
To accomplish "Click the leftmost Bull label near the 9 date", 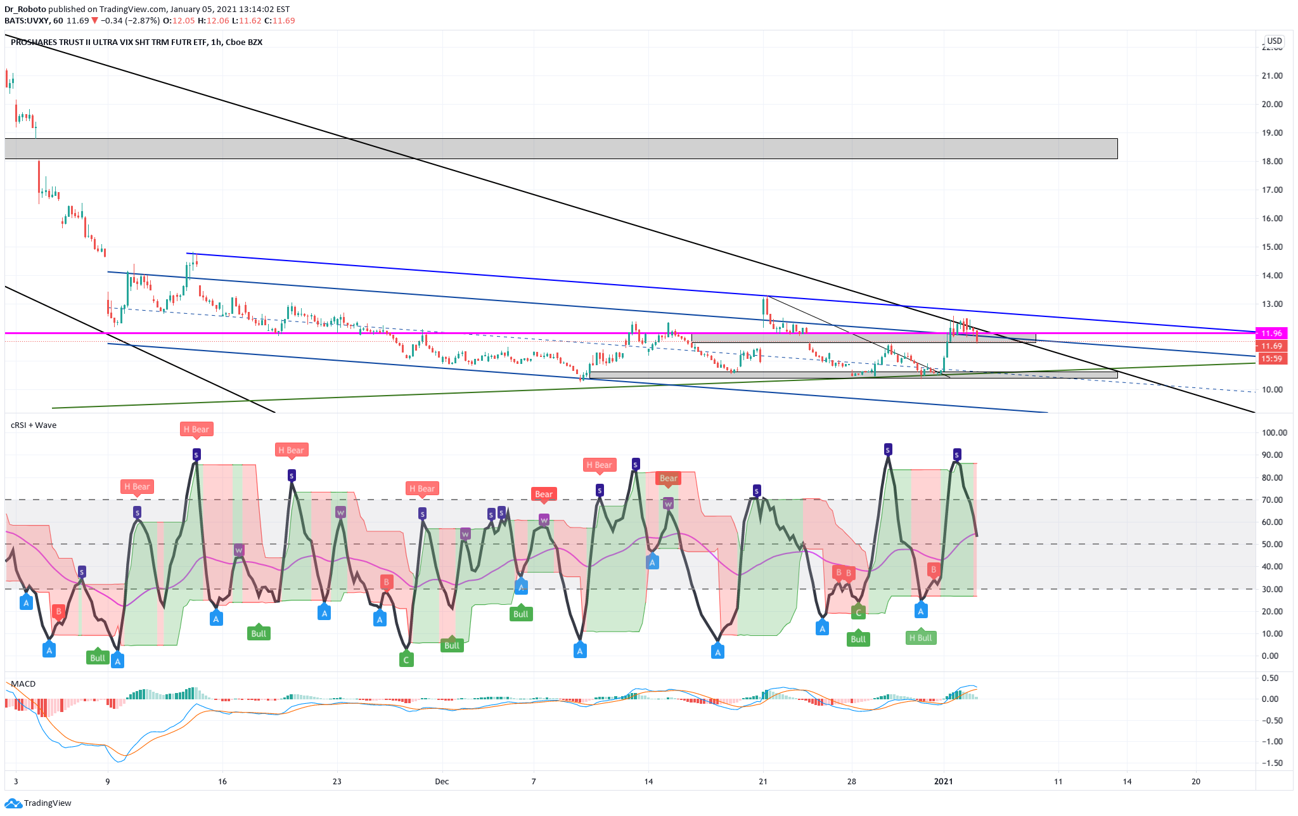I will point(98,657).
